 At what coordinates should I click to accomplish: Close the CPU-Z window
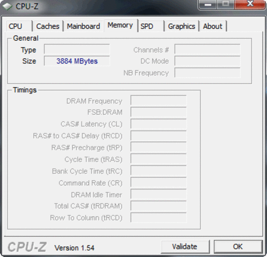tap(250, 4)
